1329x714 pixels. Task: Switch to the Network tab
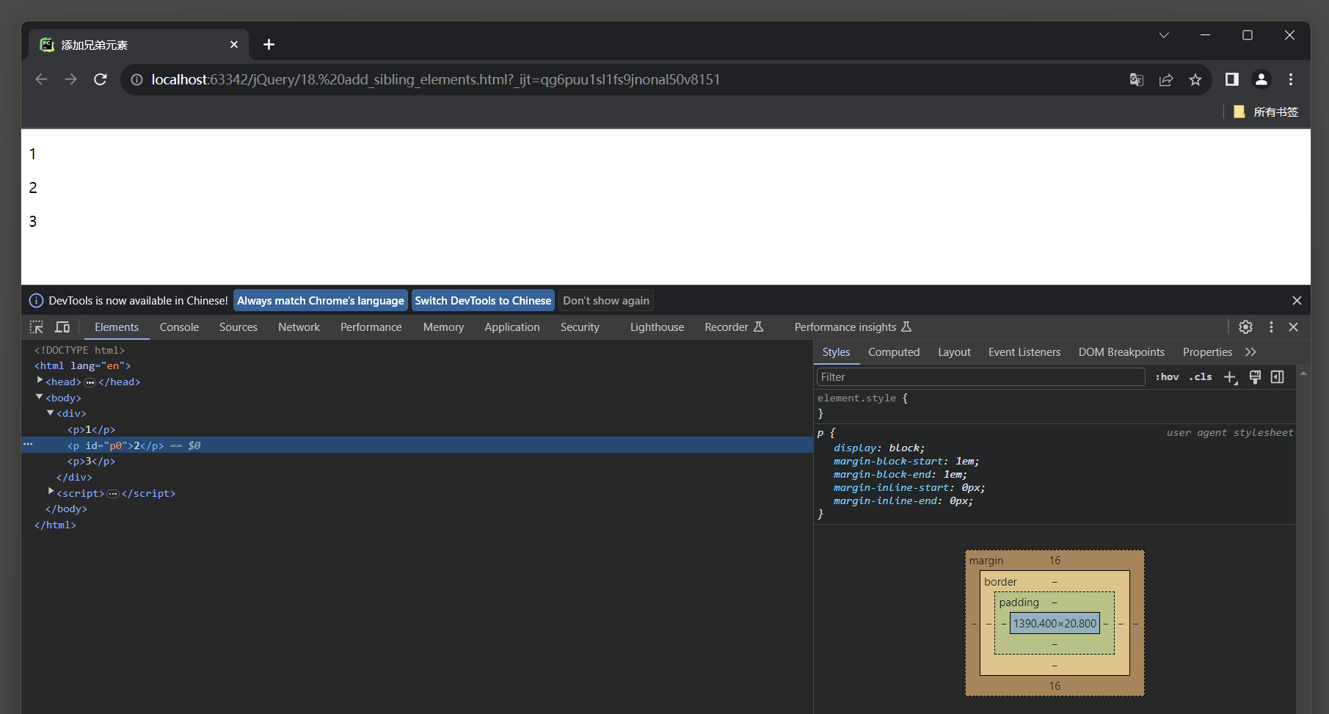(299, 327)
